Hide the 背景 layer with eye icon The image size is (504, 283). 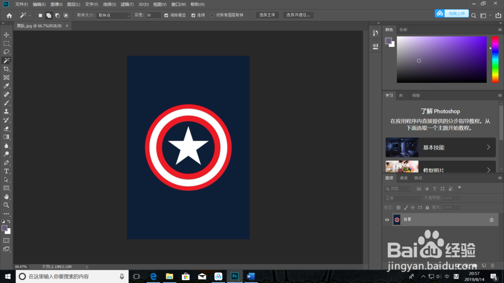tap(387, 220)
